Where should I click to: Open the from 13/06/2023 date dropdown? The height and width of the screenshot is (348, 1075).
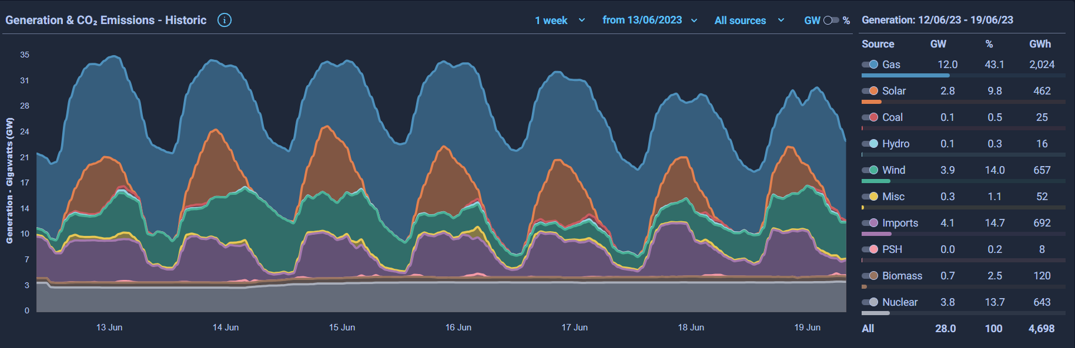click(x=649, y=20)
